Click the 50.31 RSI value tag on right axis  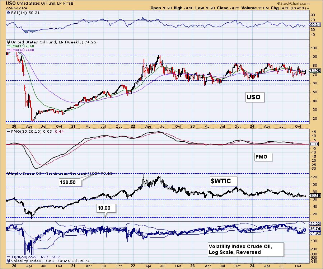(x=315, y=24)
